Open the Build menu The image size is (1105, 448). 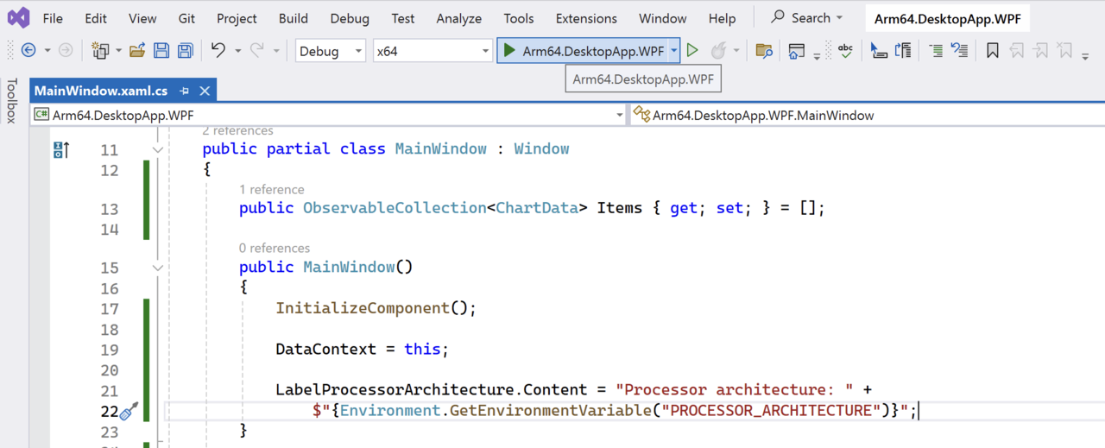[294, 18]
